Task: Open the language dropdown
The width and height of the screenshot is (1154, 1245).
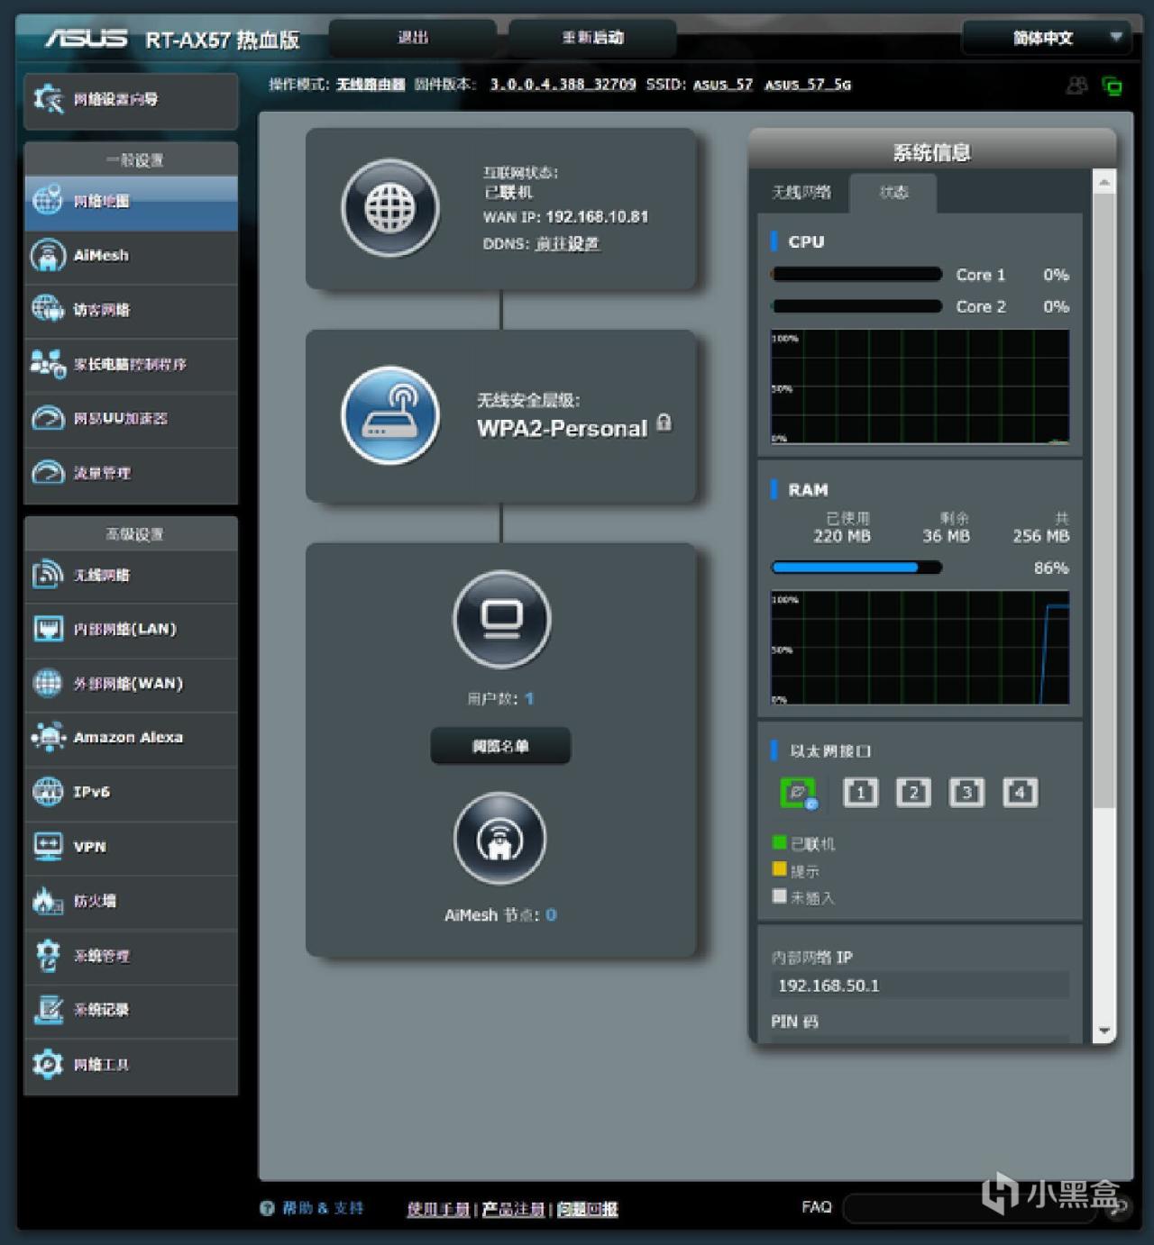Action: pyautogui.click(x=1047, y=38)
